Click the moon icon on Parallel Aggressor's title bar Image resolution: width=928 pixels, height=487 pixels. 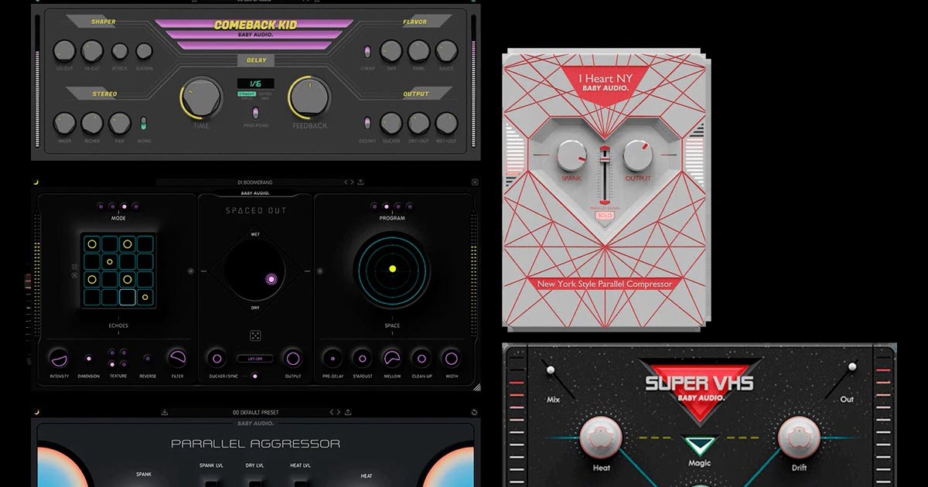coord(36,412)
